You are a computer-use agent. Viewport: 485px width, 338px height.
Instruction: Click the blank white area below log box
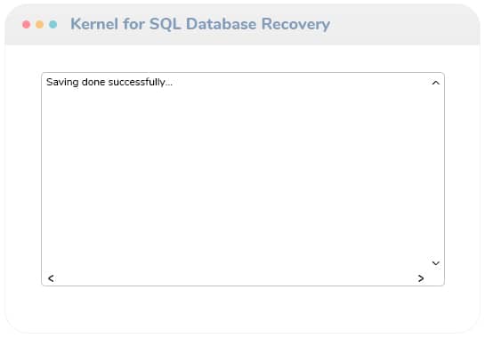242,308
